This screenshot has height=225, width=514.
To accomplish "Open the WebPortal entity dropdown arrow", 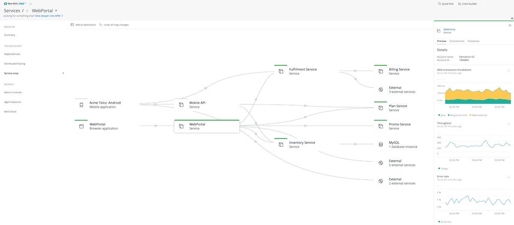I will [x=56, y=10].
